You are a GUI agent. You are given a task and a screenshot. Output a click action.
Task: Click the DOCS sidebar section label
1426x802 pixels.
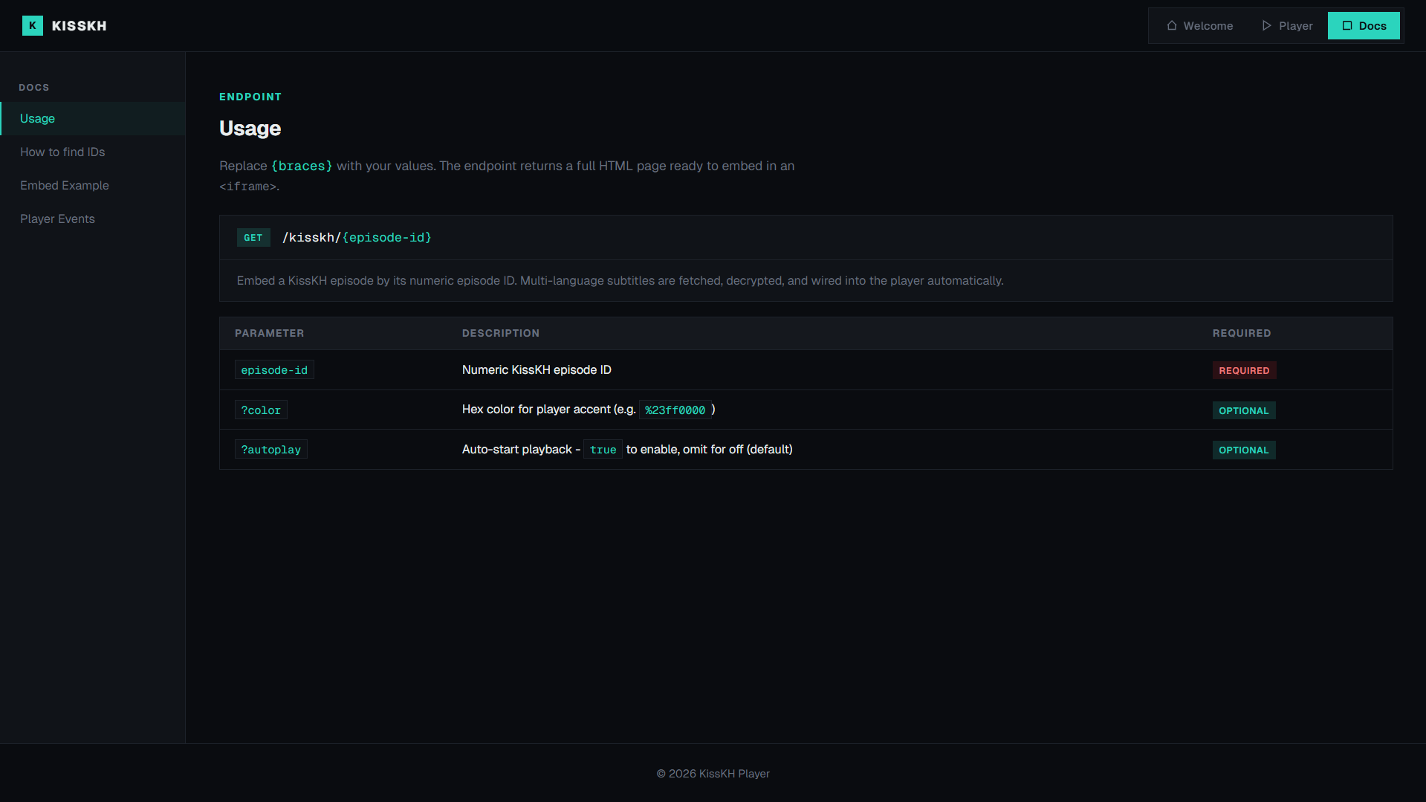pyautogui.click(x=34, y=87)
